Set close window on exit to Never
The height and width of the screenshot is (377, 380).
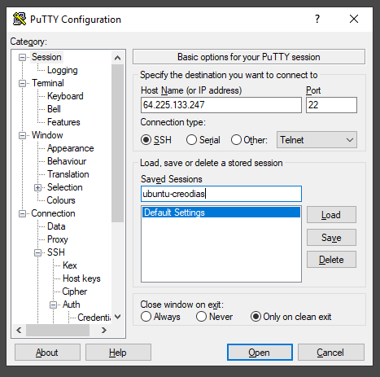[214, 317]
